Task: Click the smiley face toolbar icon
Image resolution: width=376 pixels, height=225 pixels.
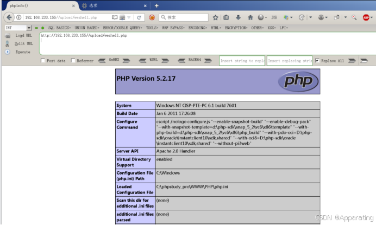Action: pyautogui.click(x=261, y=17)
